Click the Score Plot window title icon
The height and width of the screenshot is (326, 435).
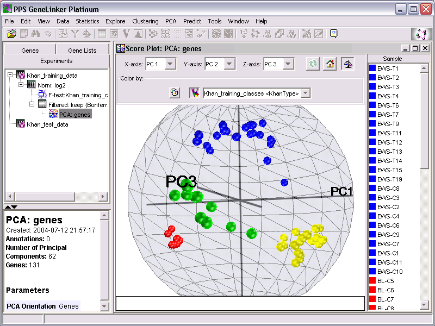[121, 48]
